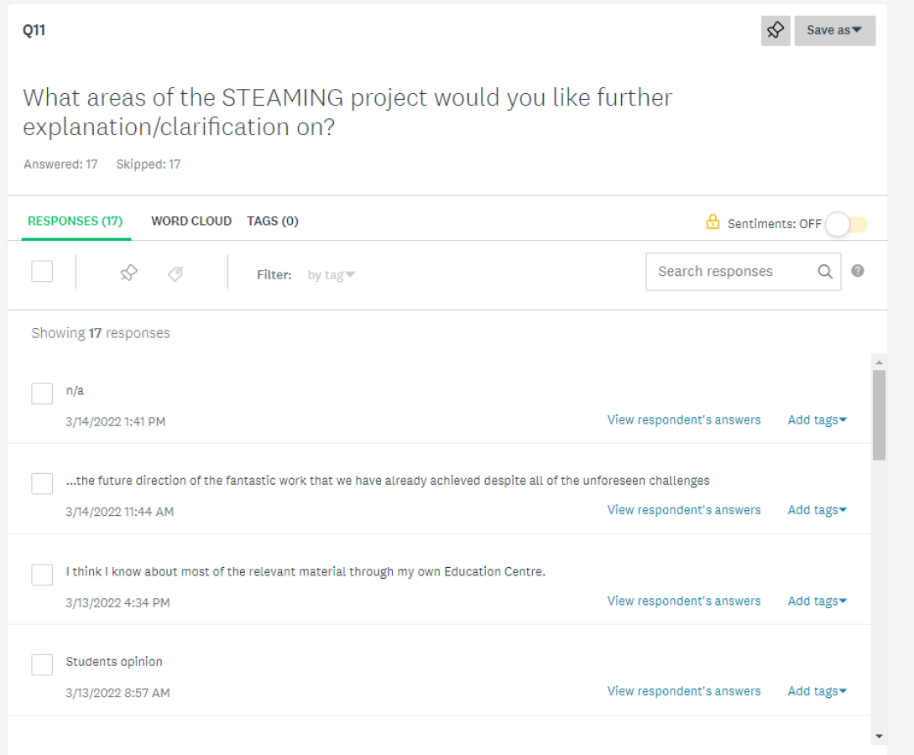The image size is (914, 755).
Task: Check the box for the 'Education Centre' response
Action: (42, 575)
